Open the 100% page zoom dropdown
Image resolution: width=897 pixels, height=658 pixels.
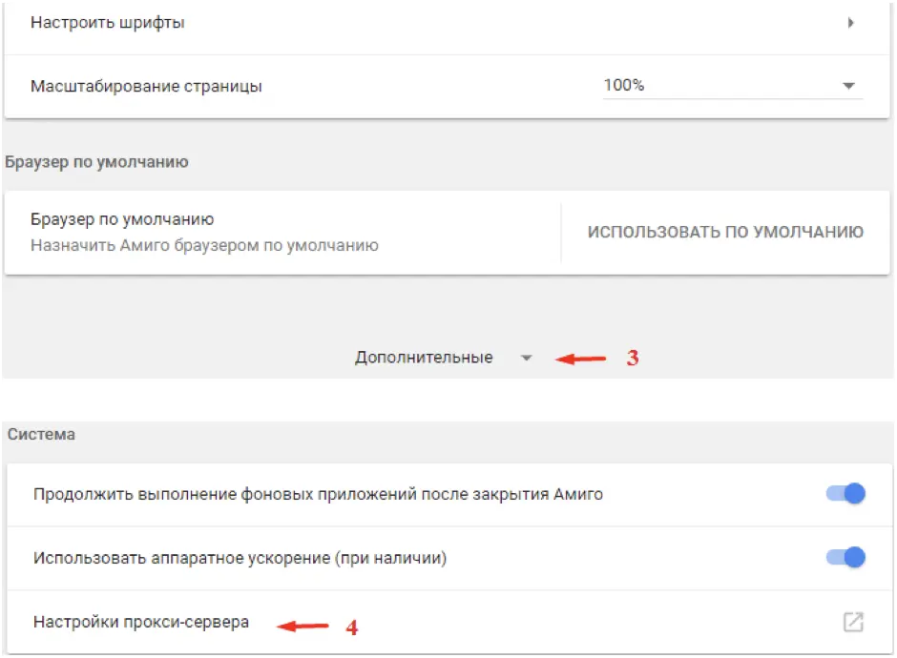(x=731, y=86)
